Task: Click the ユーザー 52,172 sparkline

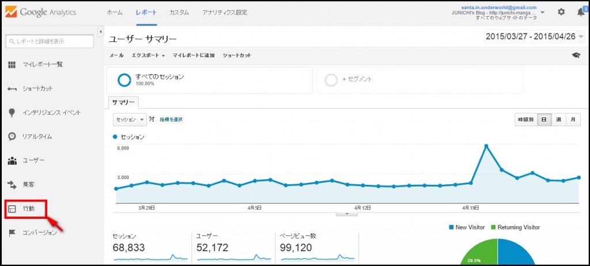Action: (234, 258)
